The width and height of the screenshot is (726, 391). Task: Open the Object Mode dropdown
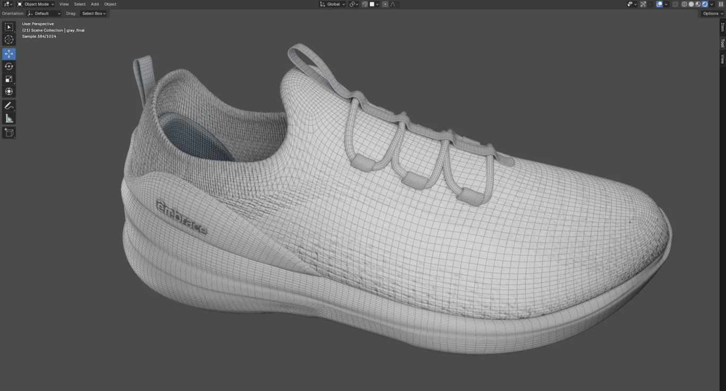click(x=36, y=4)
